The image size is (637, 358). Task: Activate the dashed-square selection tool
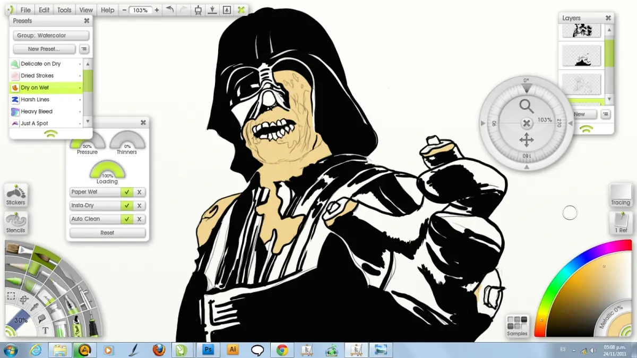(x=11, y=295)
